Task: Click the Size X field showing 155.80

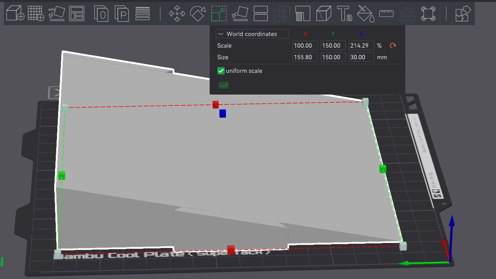Action: pos(305,57)
